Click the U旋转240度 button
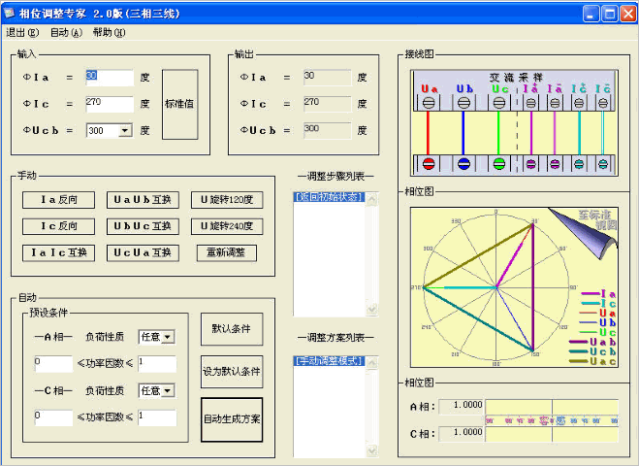This screenshot has height=466, width=639. [227, 226]
